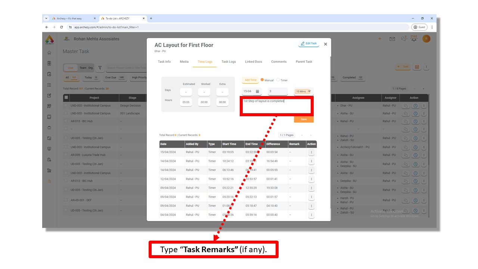This screenshot has width=478, height=269.
Task: Toggle the select-all checkbox in Project header
Action: pyautogui.click(x=66, y=98)
